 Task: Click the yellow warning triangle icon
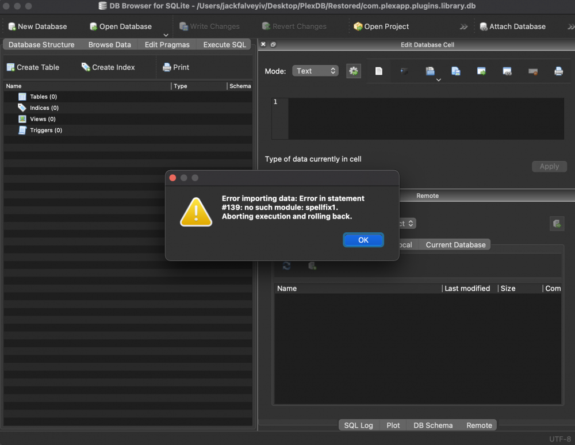[196, 212]
